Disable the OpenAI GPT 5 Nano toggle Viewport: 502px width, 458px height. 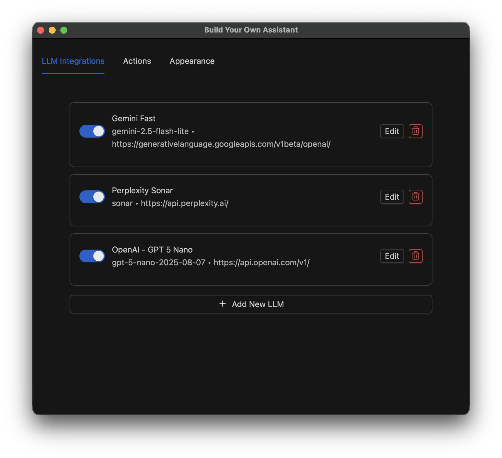point(92,256)
